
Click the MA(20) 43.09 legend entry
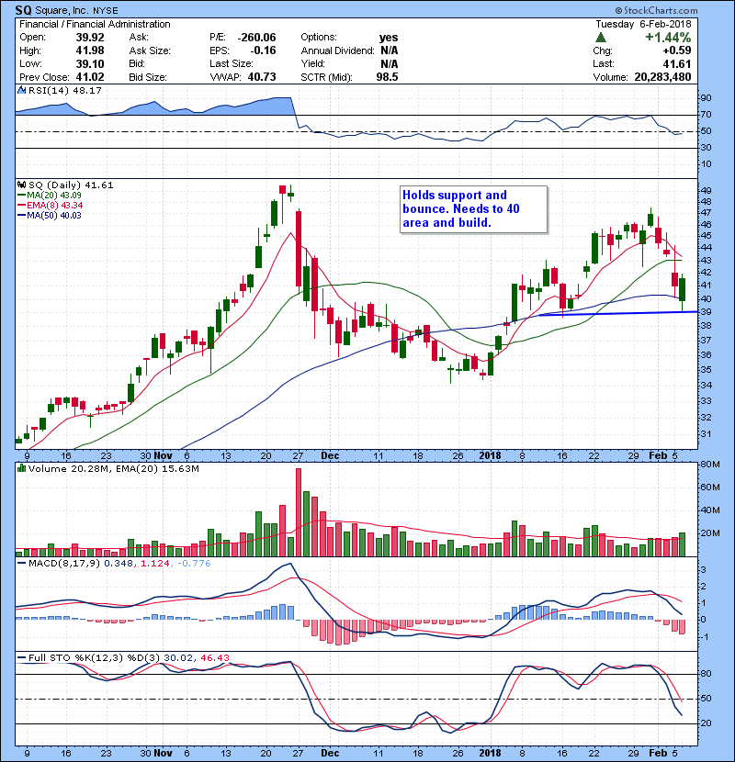(54, 196)
